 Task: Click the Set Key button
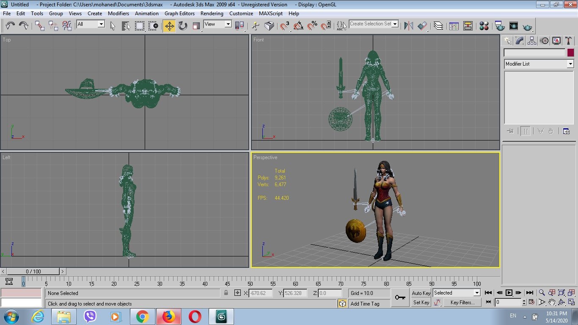pyautogui.click(x=420, y=303)
